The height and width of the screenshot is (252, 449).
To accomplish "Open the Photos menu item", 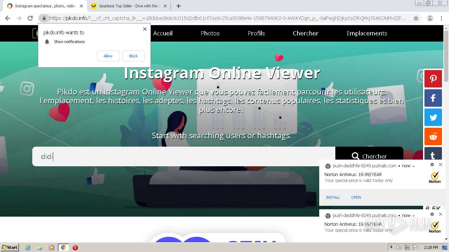I will point(210,33).
